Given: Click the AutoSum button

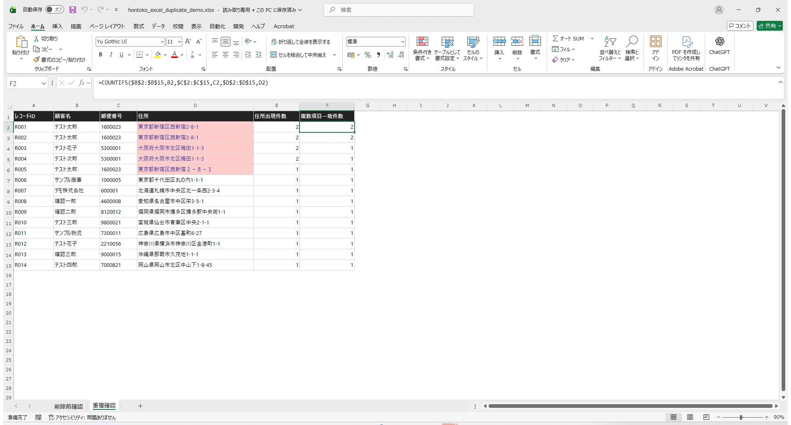Looking at the screenshot, I should (x=568, y=38).
